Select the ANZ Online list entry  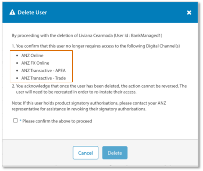coord(32,55)
